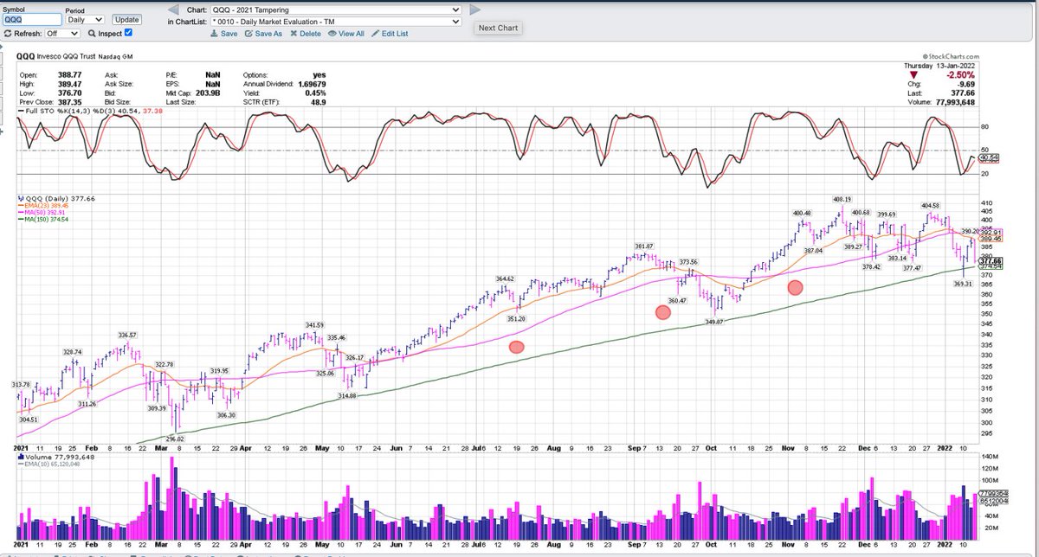Click the 364.62 price label
The image size is (1039, 557).
tap(505, 278)
